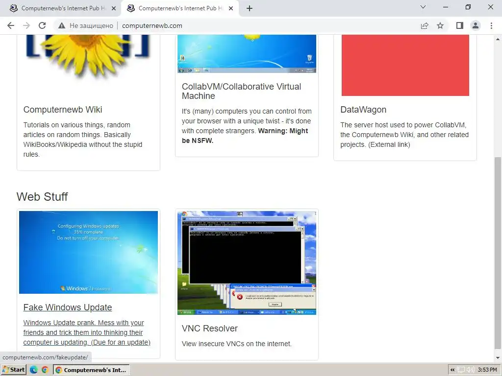This screenshot has width=502, height=376.
Task: Reload the current page
Action: 42,25
